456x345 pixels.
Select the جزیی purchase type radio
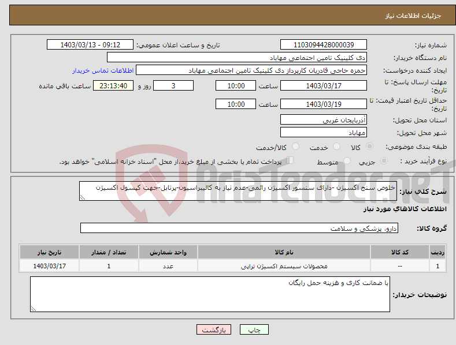384,160
